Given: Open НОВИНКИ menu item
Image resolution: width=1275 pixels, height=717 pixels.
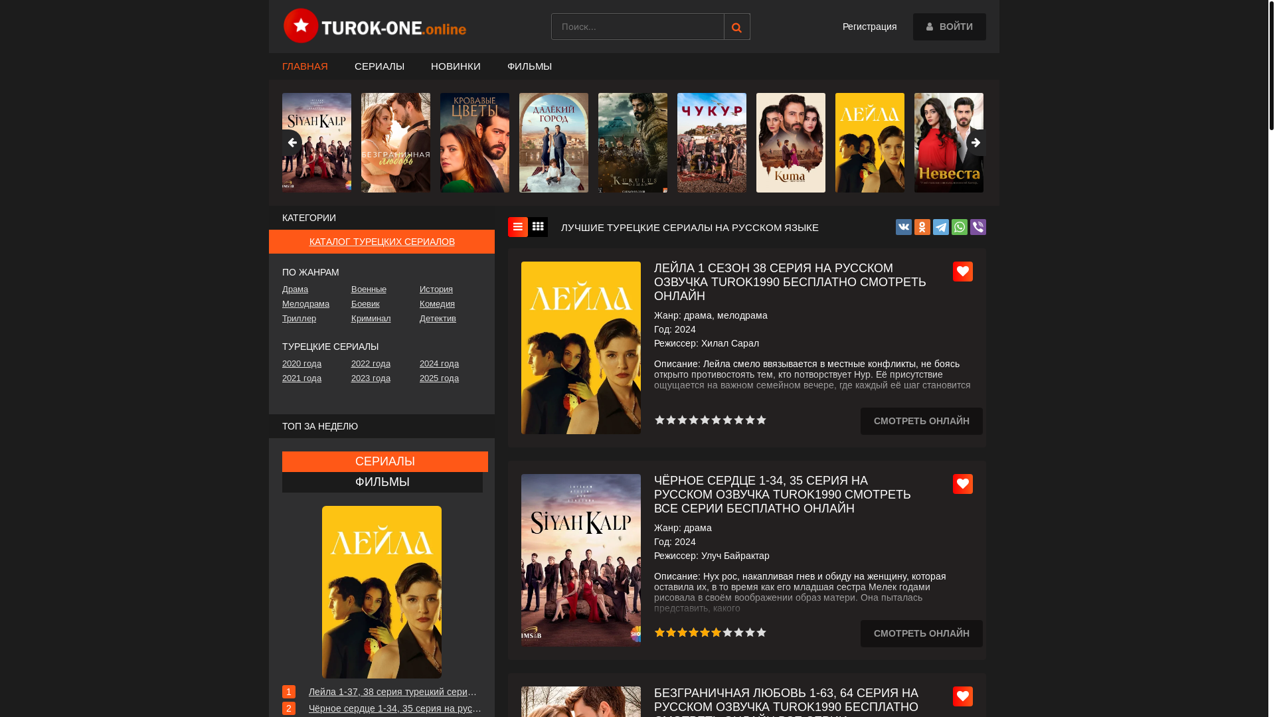Looking at the screenshot, I should click(x=456, y=66).
